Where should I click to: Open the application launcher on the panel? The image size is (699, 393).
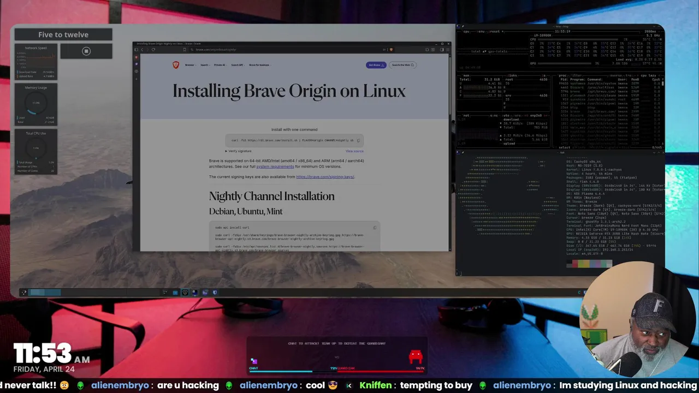[23, 293]
